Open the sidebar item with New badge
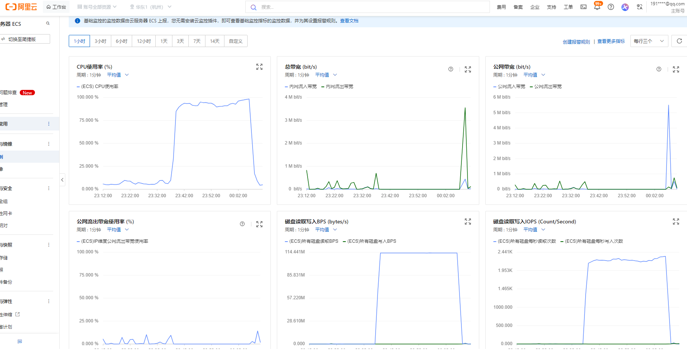The width and height of the screenshot is (687, 352). click(17, 93)
